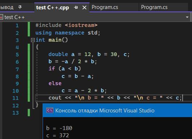Click the test C++ project icon

1,17
